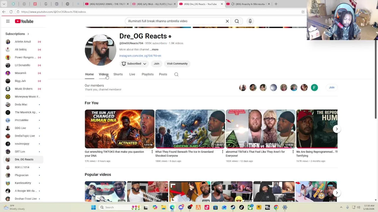Expand channel description with '...more'

(154, 49)
